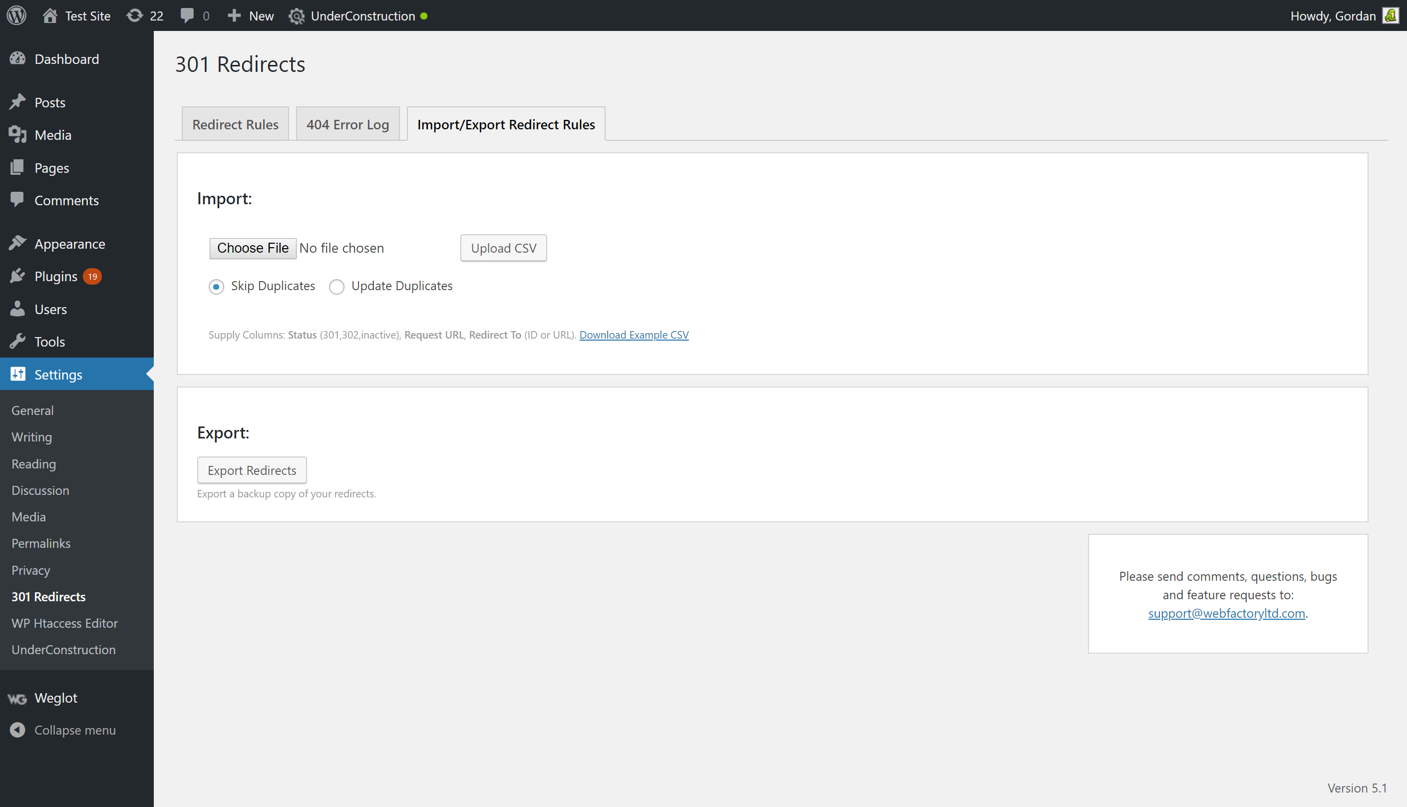Select the Skip Duplicates option
This screenshot has height=807, width=1407.
(x=216, y=287)
